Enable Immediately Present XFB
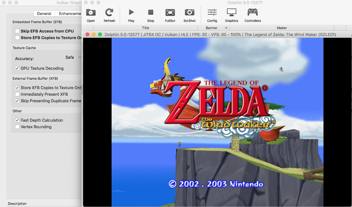Image resolution: width=352 pixels, height=207 pixels. coord(17,94)
